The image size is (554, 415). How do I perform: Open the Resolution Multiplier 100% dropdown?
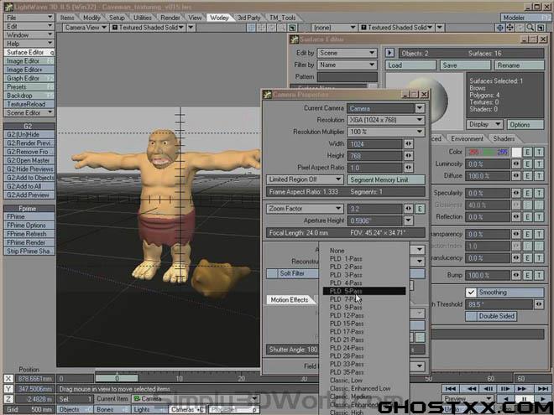tap(386, 132)
